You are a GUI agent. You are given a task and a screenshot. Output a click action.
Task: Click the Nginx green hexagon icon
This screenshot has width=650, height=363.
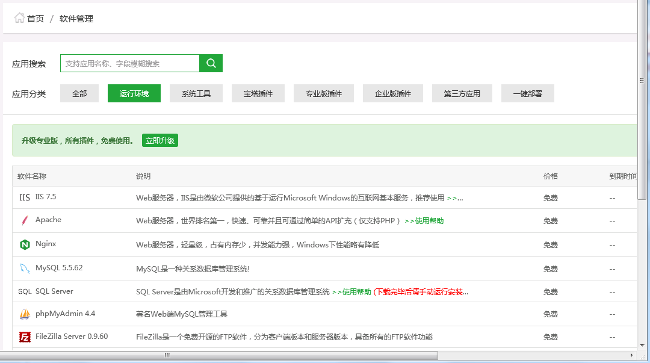pyautogui.click(x=25, y=244)
